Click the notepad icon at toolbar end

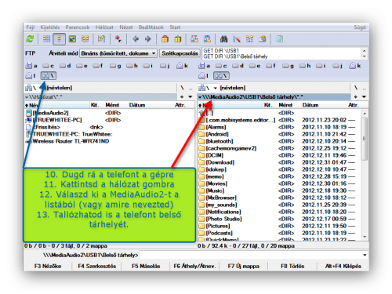tap(279, 39)
